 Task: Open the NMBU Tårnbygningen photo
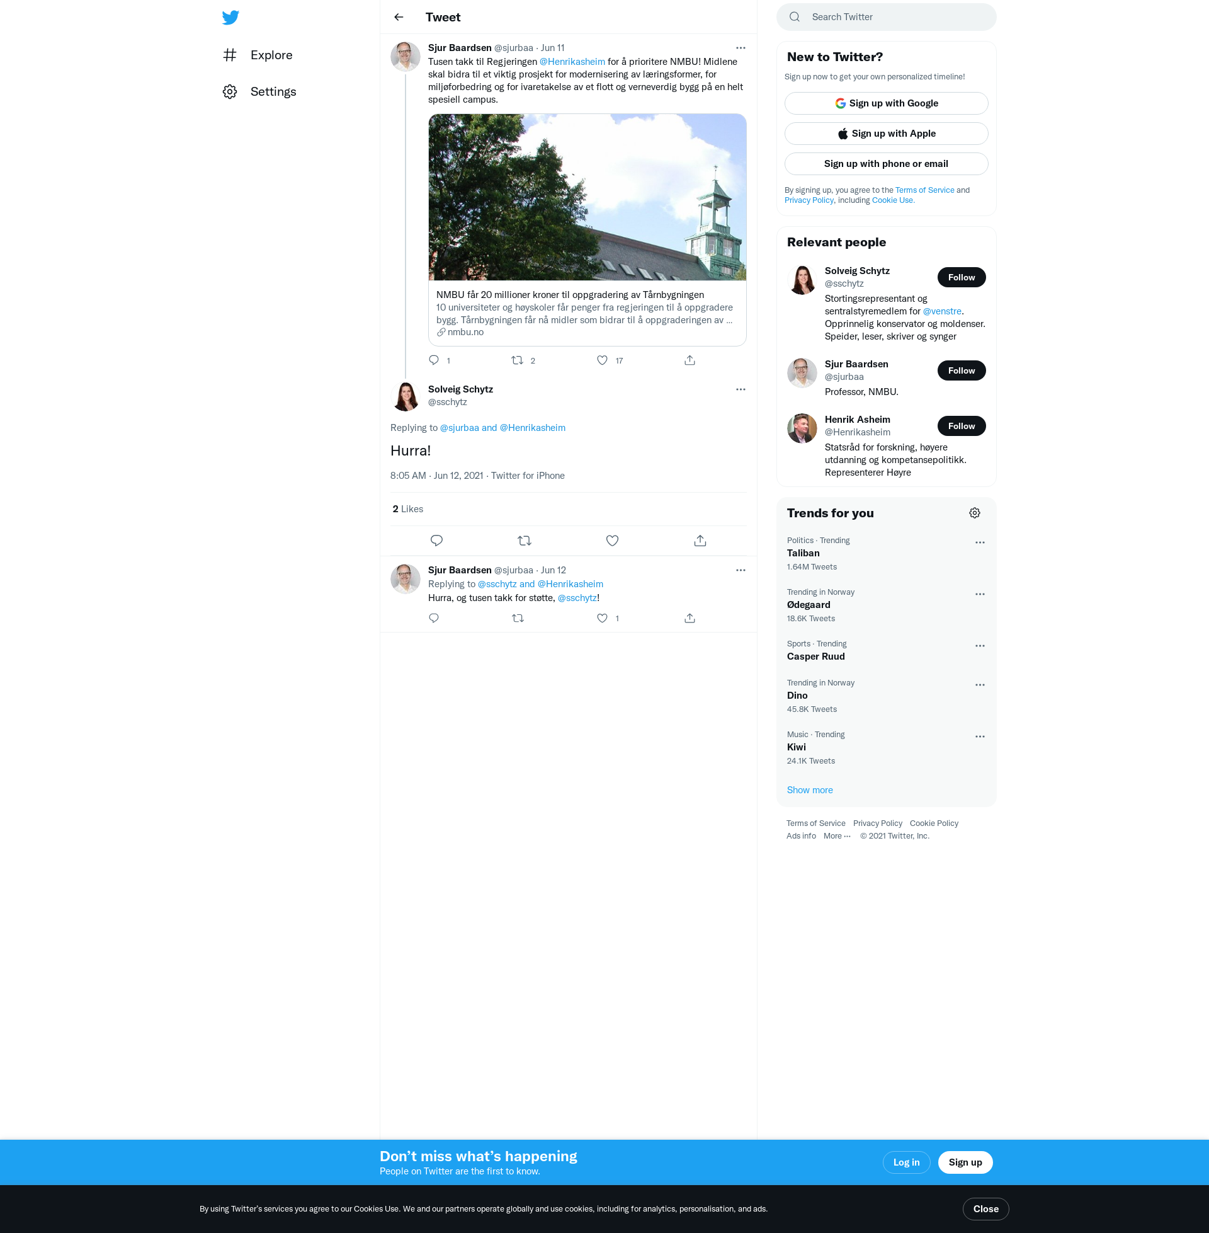point(587,197)
